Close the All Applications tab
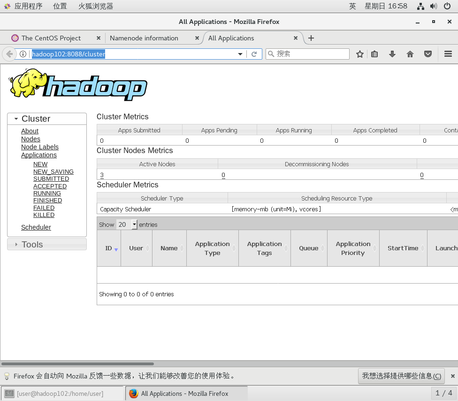This screenshot has width=458, height=401. [x=296, y=38]
